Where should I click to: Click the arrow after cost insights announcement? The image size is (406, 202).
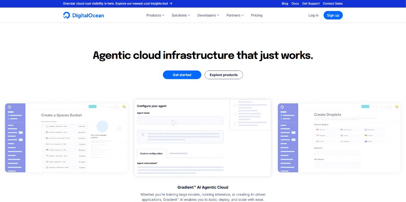[x=171, y=4]
